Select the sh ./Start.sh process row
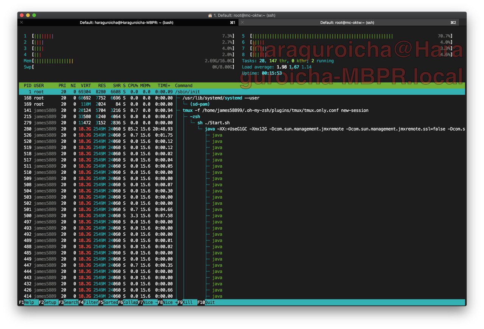The image size is (484, 329). point(242,123)
